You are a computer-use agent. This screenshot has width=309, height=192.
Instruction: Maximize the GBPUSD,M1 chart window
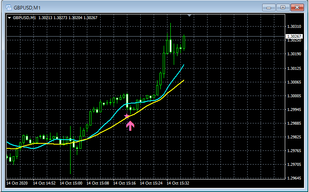tap(283, 7)
